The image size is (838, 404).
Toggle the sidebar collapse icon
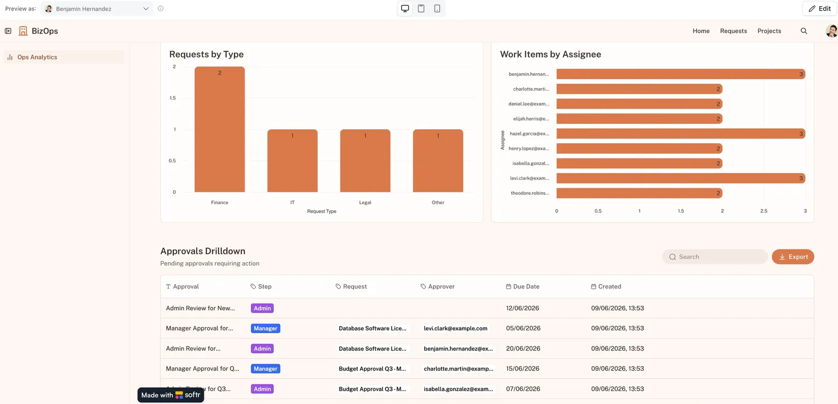8,31
